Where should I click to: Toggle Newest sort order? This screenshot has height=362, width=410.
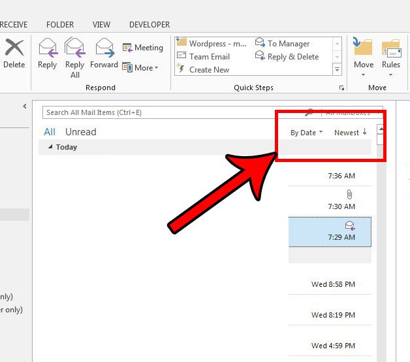point(350,133)
